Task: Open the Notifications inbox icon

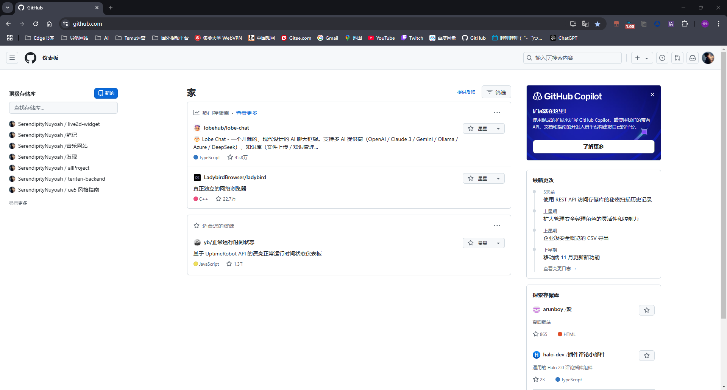Action: 693,58
